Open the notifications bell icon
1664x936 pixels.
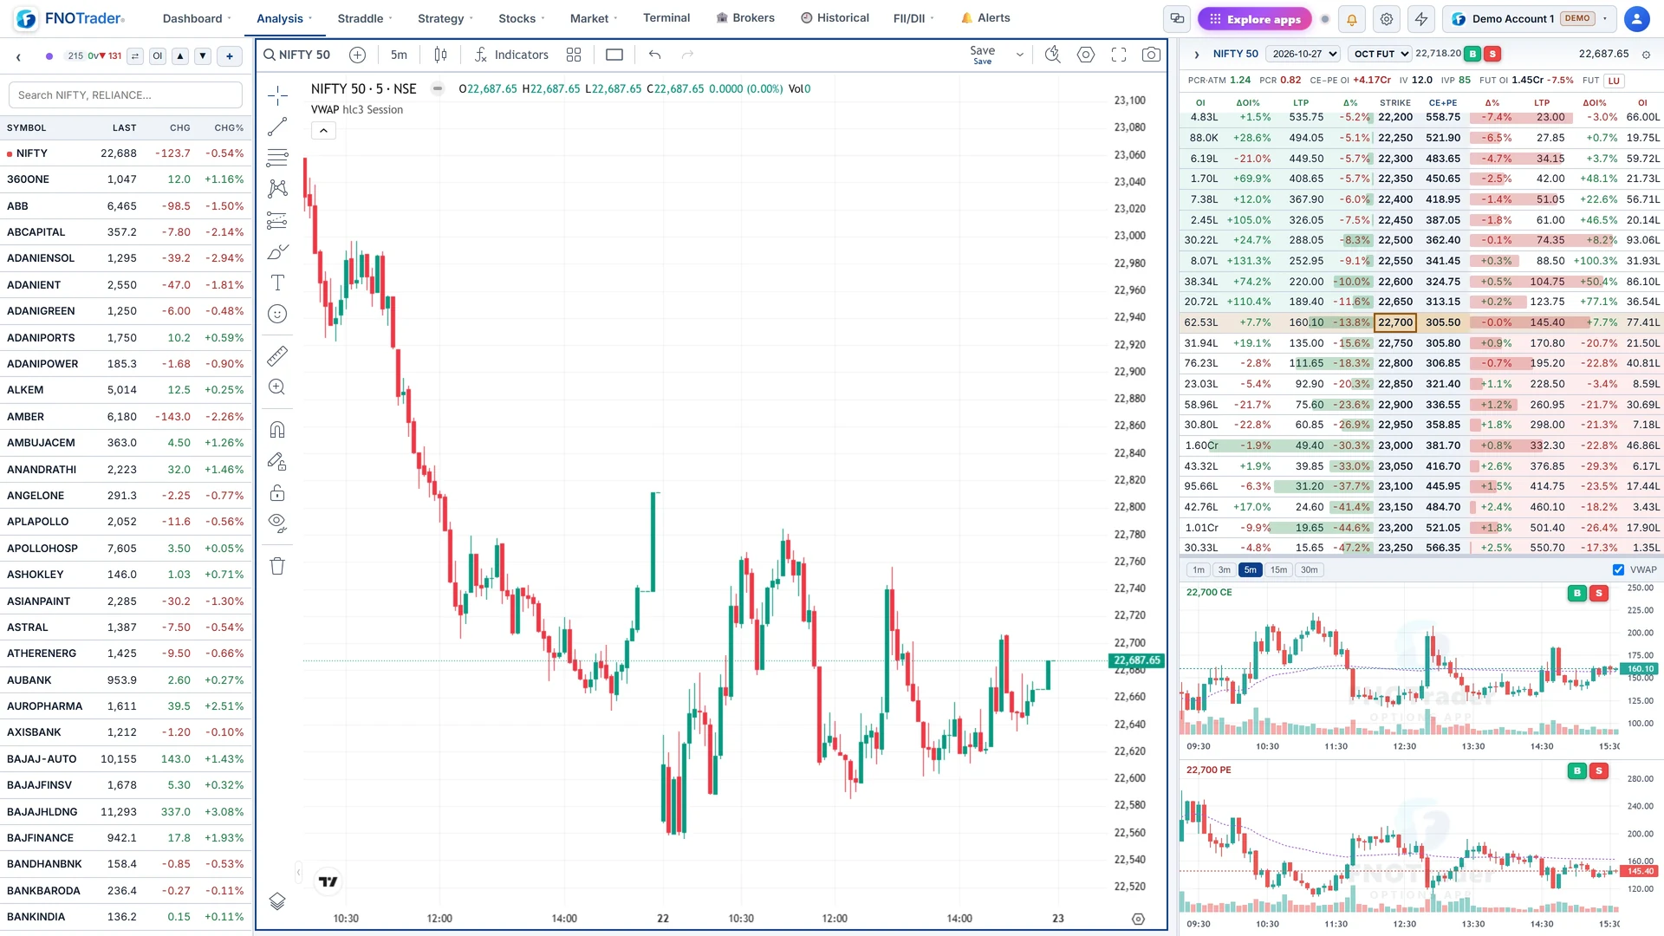(1351, 19)
